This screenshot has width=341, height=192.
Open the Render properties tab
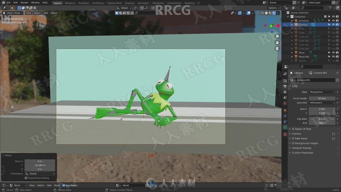[x=285, y=81]
